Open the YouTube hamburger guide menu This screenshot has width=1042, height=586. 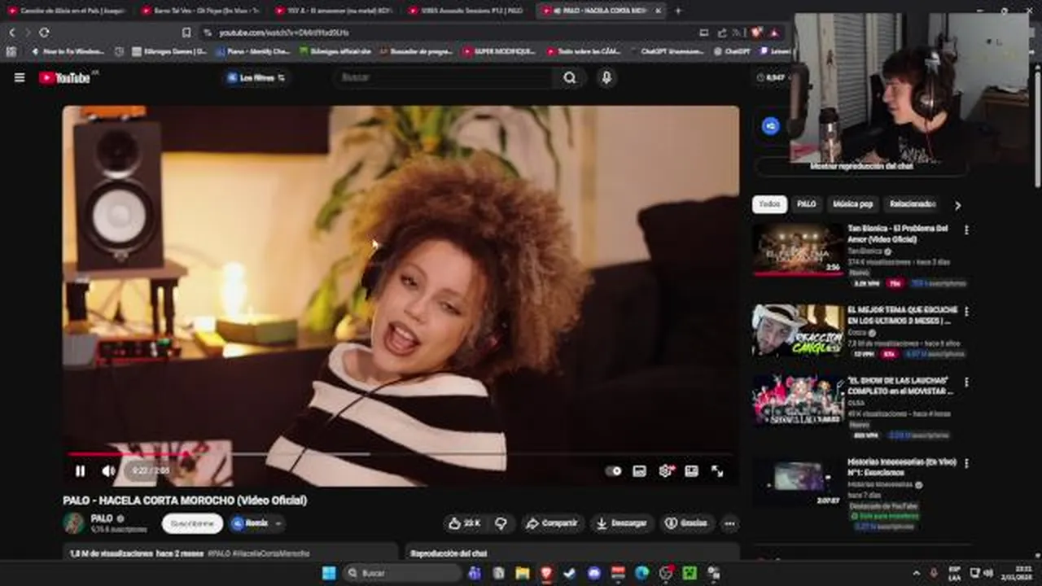pos(20,77)
